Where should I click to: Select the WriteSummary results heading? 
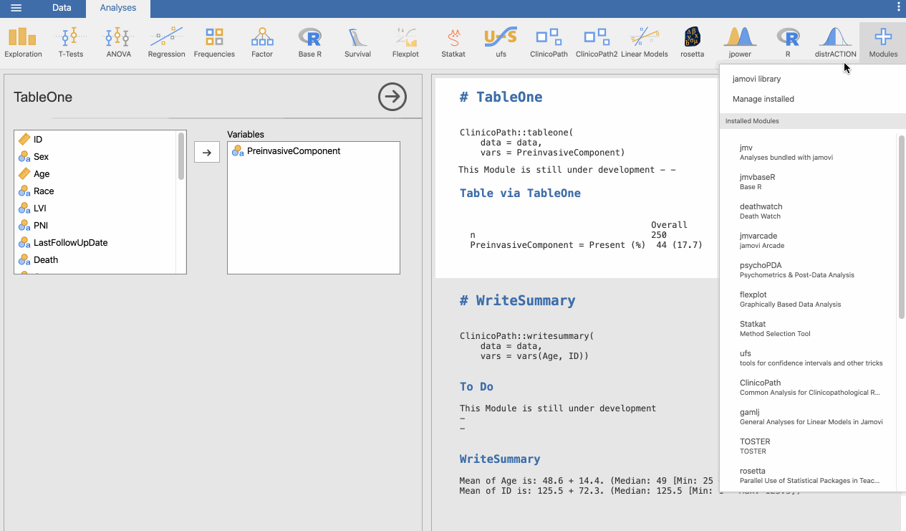tap(517, 301)
